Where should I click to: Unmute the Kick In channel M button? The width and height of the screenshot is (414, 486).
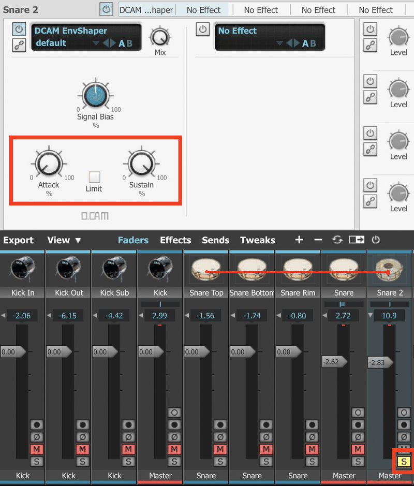[x=37, y=449]
